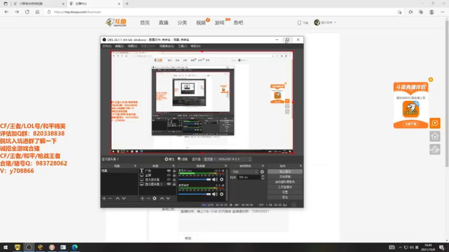The height and width of the screenshot is (252, 449).
Task: Select the 场景 entry in scenes list
Action: tap(119, 171)
